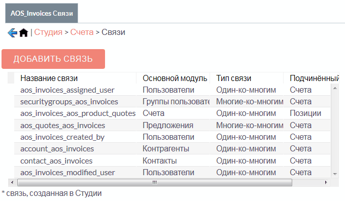Click the ДОБАВИТЬ СВЯЗЬ button

(x=53, y=59)
